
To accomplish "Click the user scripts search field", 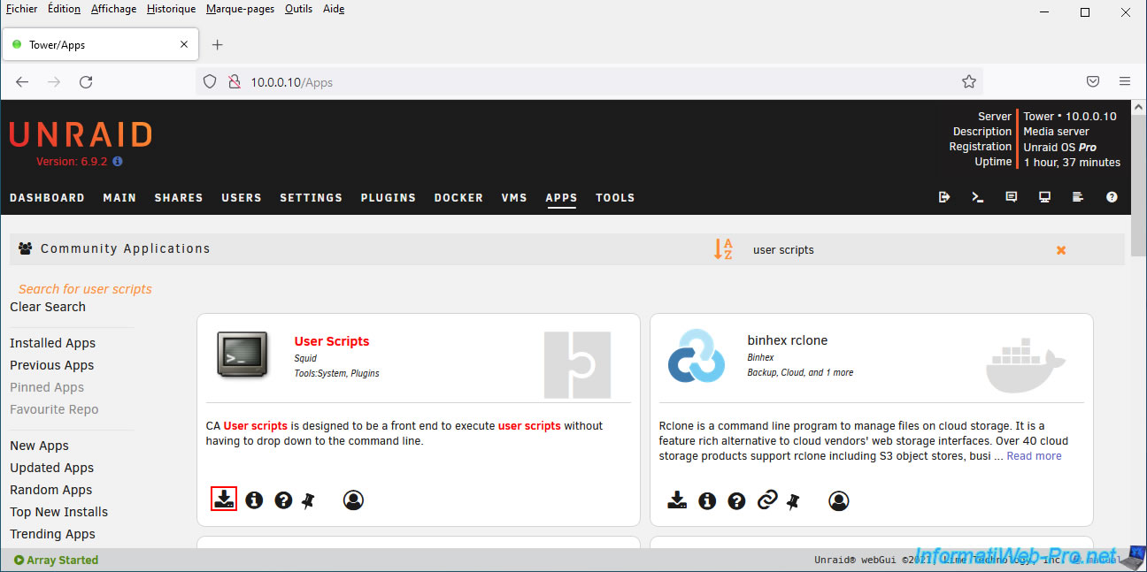I will [885, 250].
